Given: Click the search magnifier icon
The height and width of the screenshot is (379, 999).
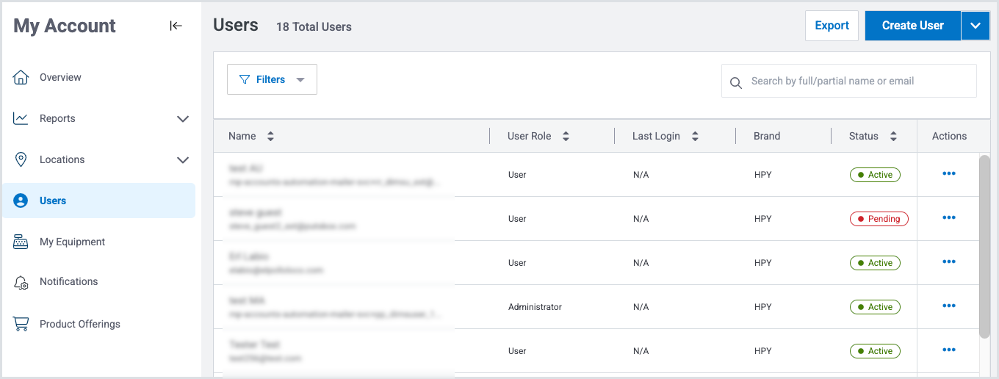Looking at the screenshot, I should (x=735, y=82).
